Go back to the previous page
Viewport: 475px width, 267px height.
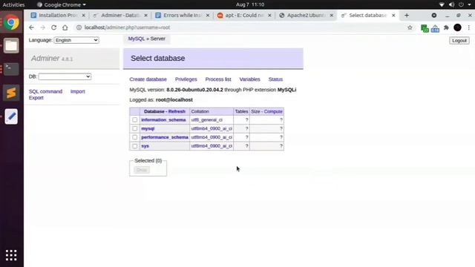point(31,27)
